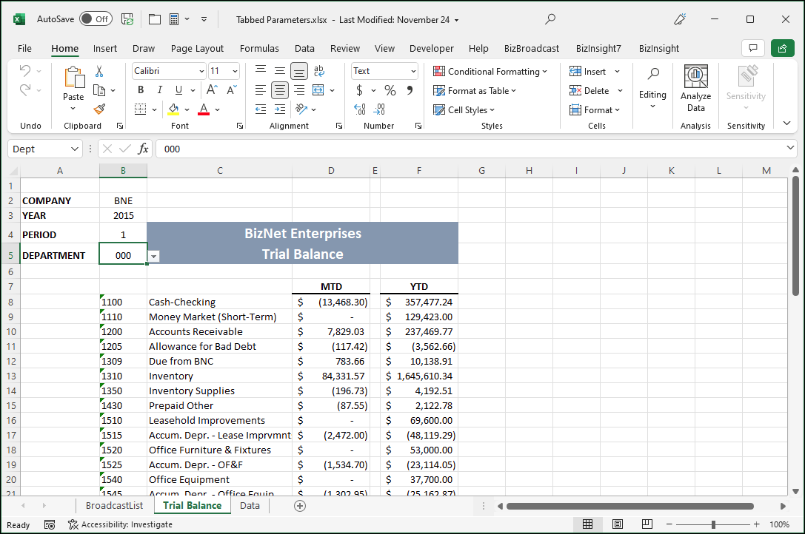
Task: Open Cell Styles menu
Action: coord(464,109)
